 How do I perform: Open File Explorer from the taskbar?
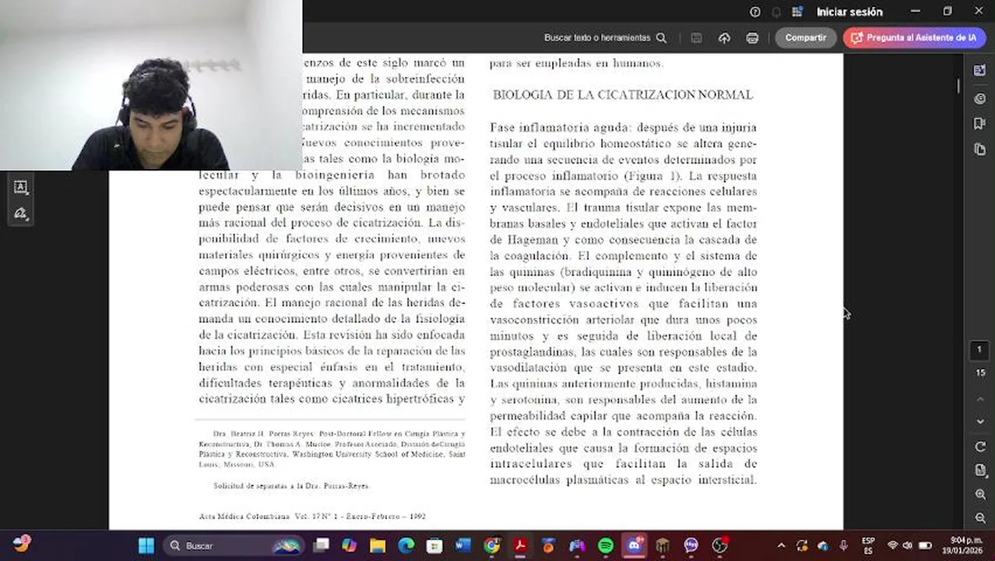[378, 545]
